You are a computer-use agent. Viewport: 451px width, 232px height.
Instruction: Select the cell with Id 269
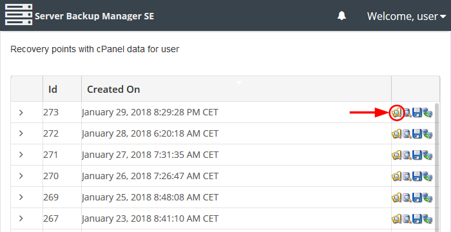tap(62, 197)
